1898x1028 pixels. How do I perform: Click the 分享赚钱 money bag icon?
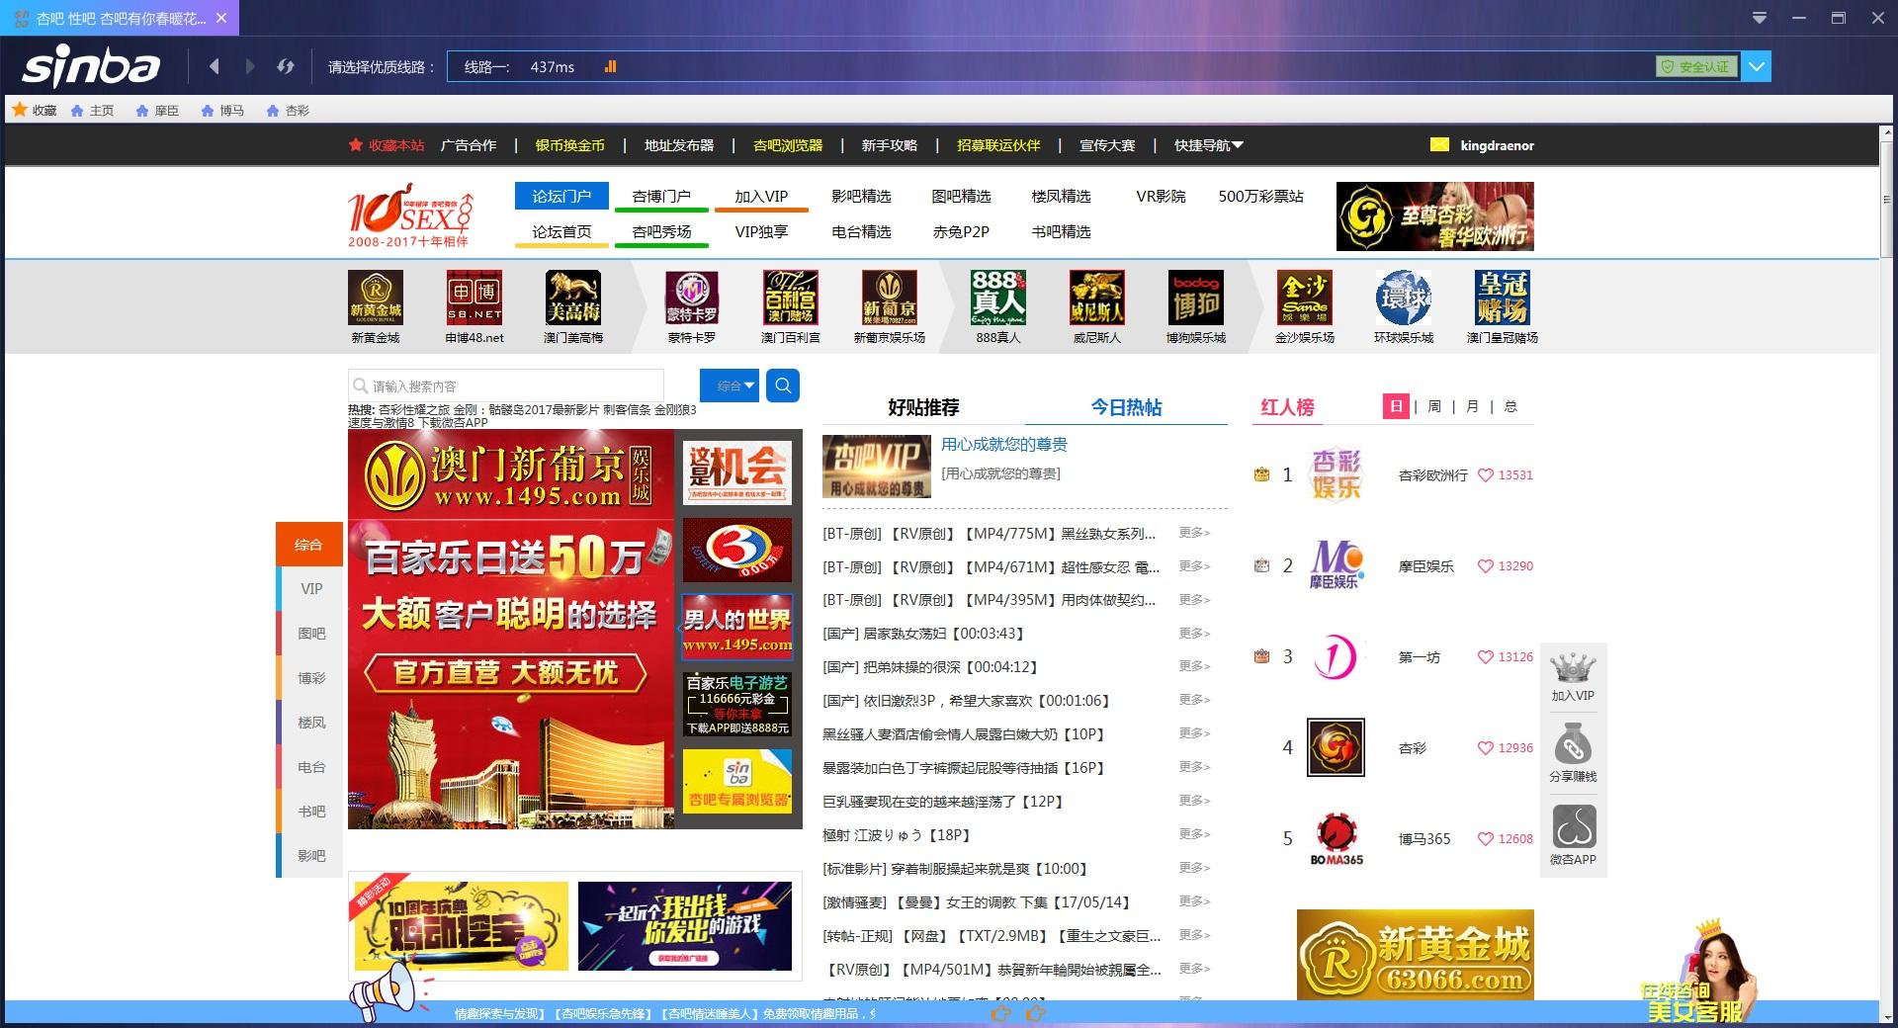(1573, 746)
